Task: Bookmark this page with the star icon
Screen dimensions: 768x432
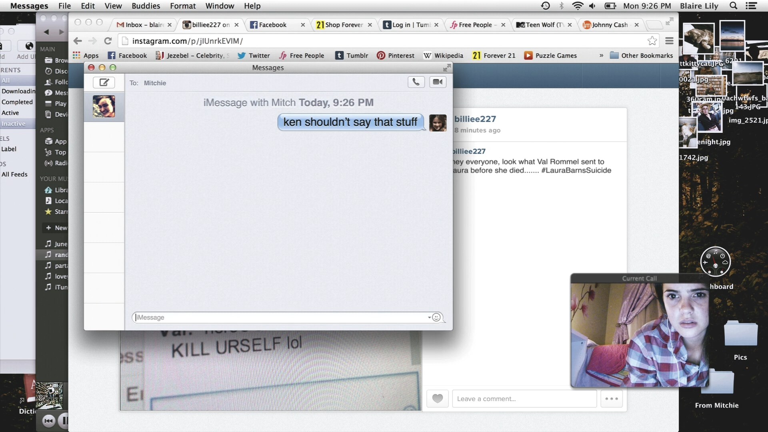Action: click(x=652, y=41)
